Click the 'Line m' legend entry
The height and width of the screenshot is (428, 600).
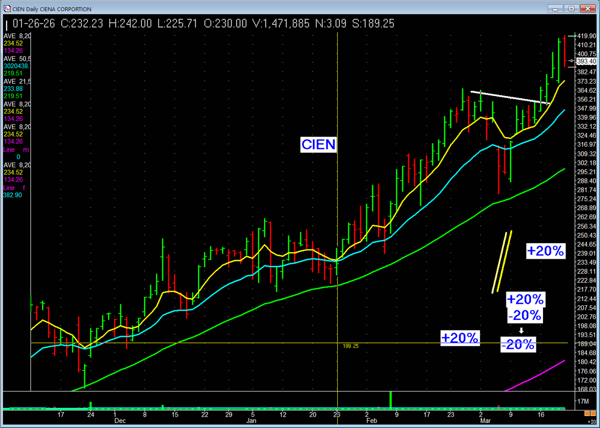(16, 150)
